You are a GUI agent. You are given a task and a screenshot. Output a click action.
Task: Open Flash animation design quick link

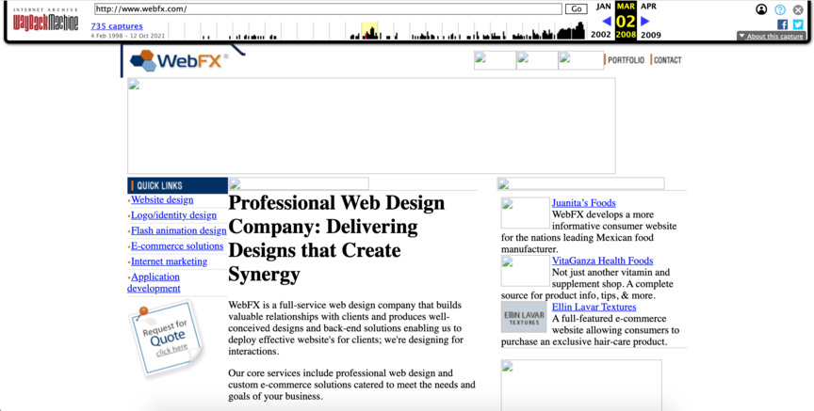[179, 230]
